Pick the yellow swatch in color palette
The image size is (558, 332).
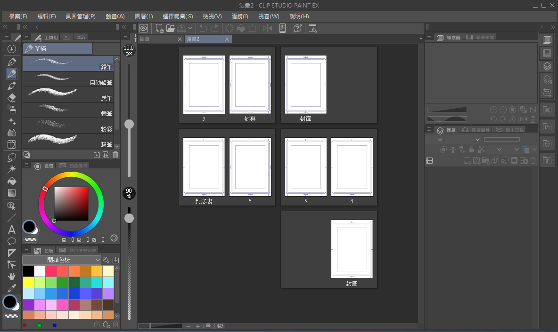click(28, 282)
